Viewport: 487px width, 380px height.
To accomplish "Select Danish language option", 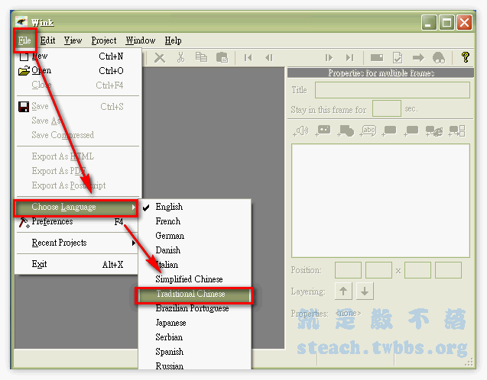I will [x=194, y=250].
